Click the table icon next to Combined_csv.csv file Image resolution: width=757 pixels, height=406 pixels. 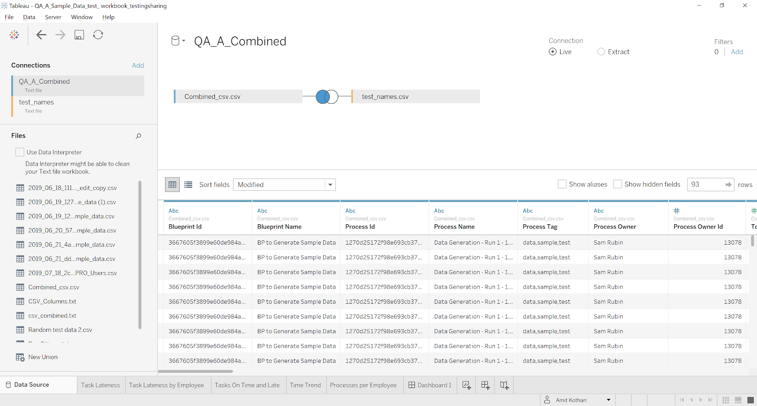tap(20, 287)
